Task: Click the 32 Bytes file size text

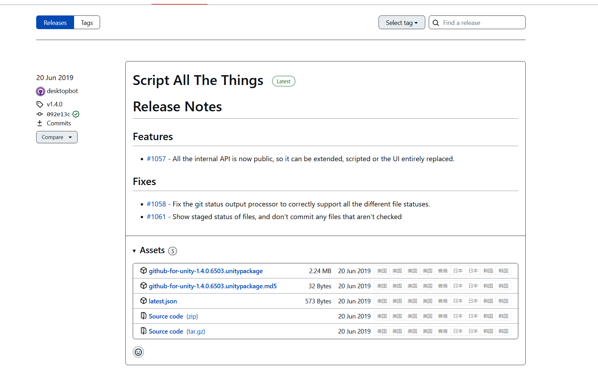Action: pyautogui.click(x=320, y=286)
